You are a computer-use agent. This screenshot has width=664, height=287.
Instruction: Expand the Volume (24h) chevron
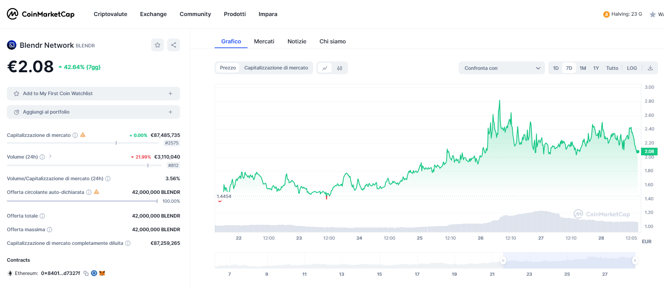pyautogui.click(x=50, y=157)
